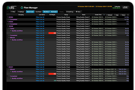Viewport: 135px width, 90px height.
Task: Click Filler Line 35 link in 876543 row
Action: [x=40, y=22]
